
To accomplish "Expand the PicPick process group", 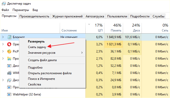I will 3,51.
